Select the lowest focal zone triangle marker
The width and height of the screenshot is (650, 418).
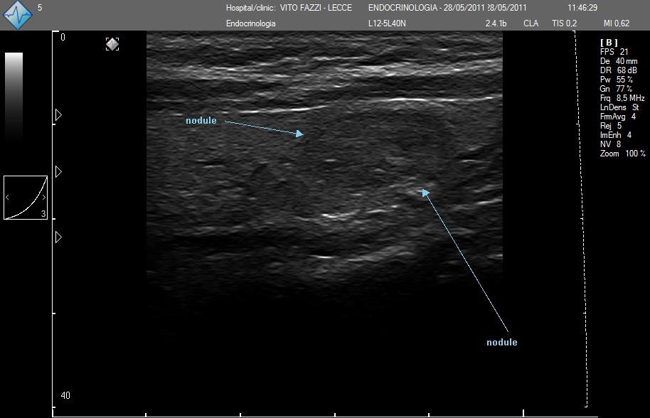tap(58, 237)
